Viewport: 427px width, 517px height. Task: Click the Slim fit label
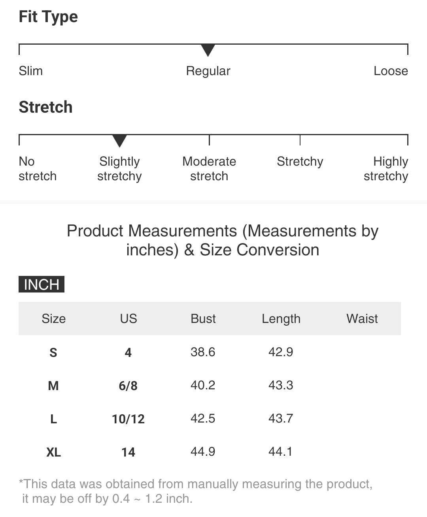(31, 71)
